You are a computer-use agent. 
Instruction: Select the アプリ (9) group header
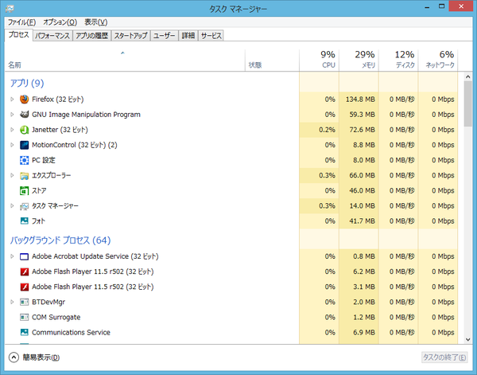pyautogui.click(x=27, y=83)
